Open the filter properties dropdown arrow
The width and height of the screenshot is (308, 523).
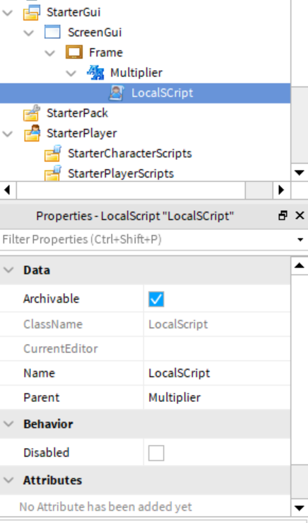click(300, 239)
